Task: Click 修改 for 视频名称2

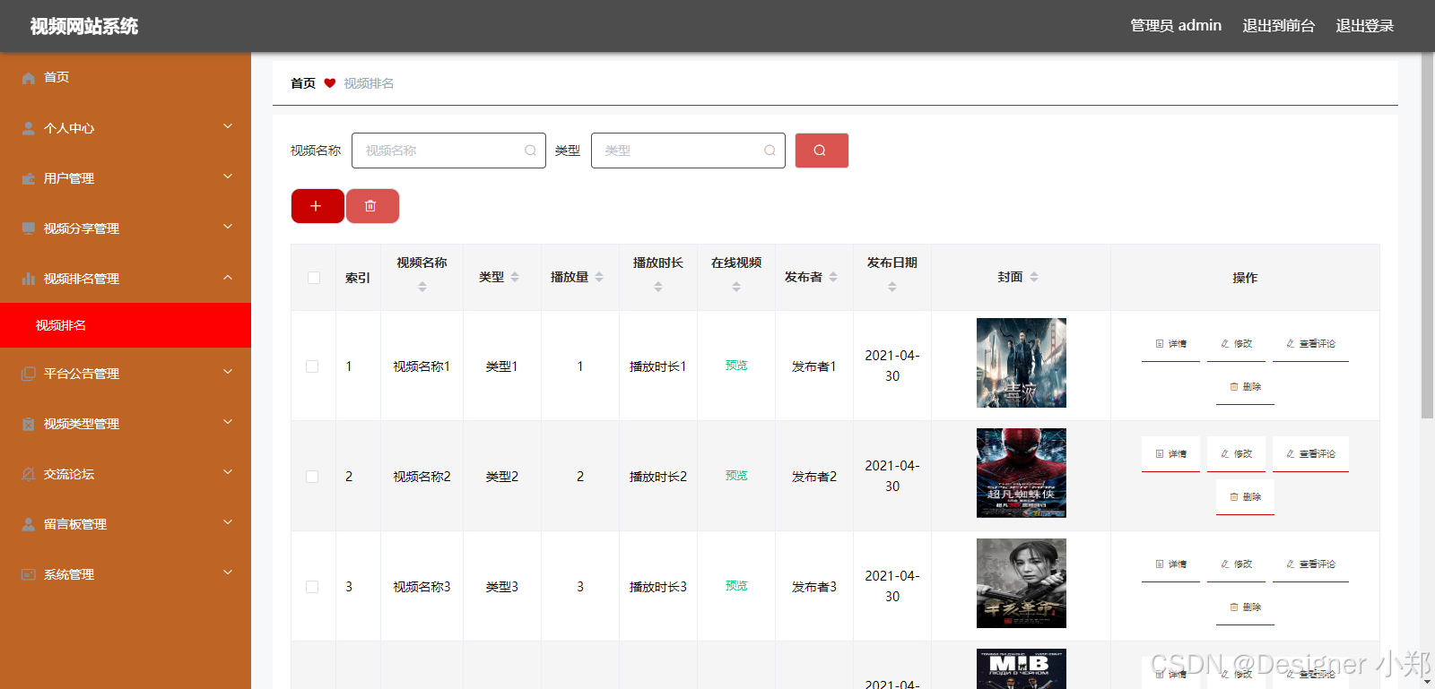Action: pyautogui.click(x=1236, y=454)
